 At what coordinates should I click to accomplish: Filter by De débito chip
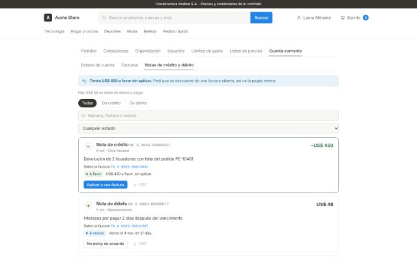coord(138,103)
